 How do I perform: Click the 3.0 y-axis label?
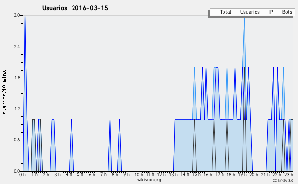click(x=17, y=15)
